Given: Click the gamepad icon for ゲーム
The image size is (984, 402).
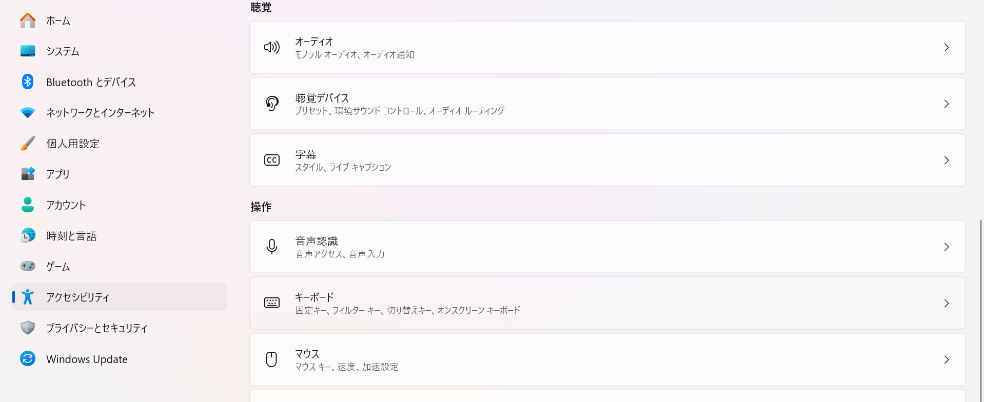Looking at the screenshot, I should pos(28,266).
